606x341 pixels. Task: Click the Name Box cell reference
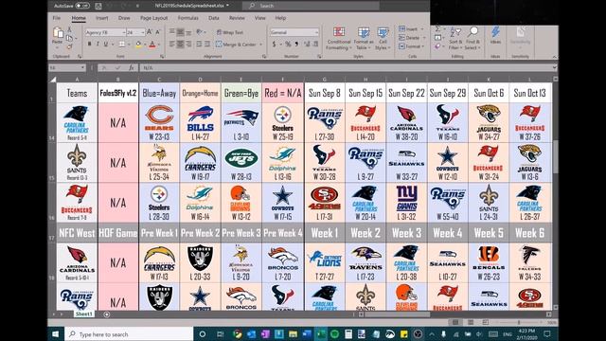pyautogui.click(x=67, y=67)
